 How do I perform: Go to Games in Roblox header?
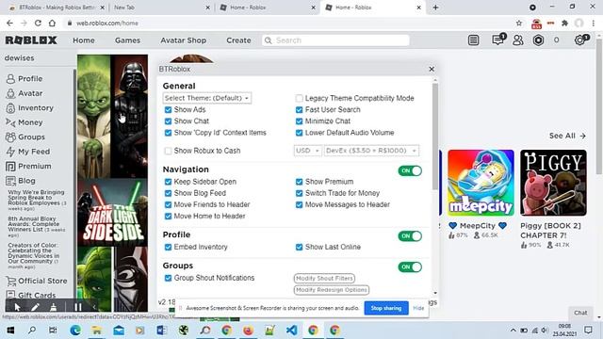coord(128,40)
